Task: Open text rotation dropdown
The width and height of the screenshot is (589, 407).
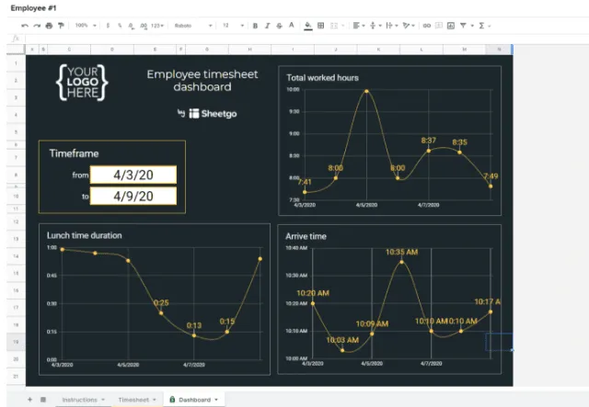Action: (409, 26)
